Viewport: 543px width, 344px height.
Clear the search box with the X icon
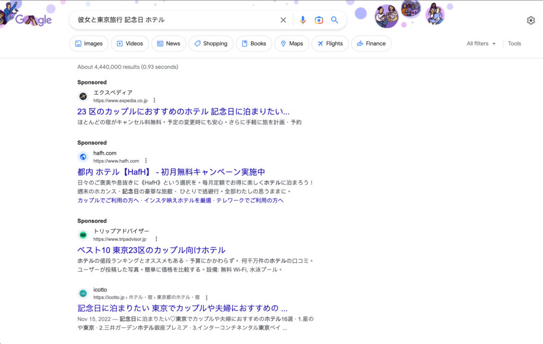(x=283, y=20)
